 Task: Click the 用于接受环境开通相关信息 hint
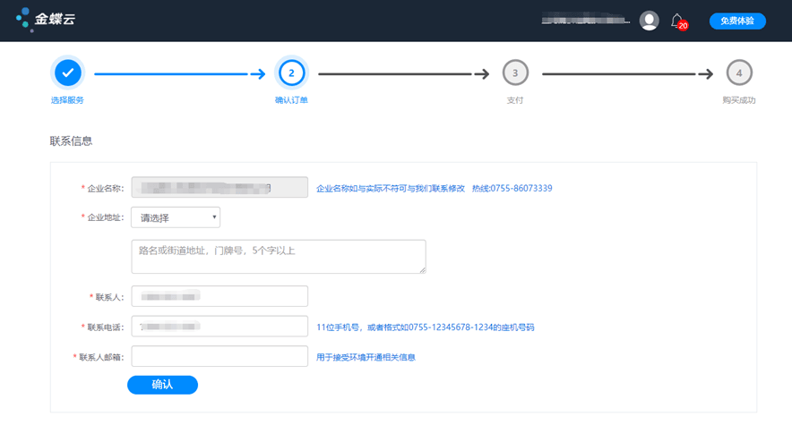click(366, 357)
